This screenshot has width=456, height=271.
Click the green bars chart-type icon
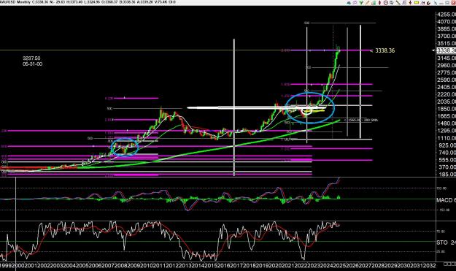(x=374, y=3)
